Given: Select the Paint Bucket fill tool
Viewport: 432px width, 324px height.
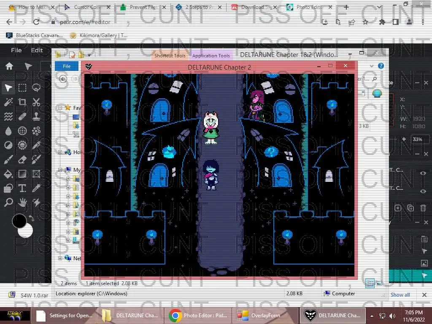Looking at the screenshot, I should coord(8,174).
